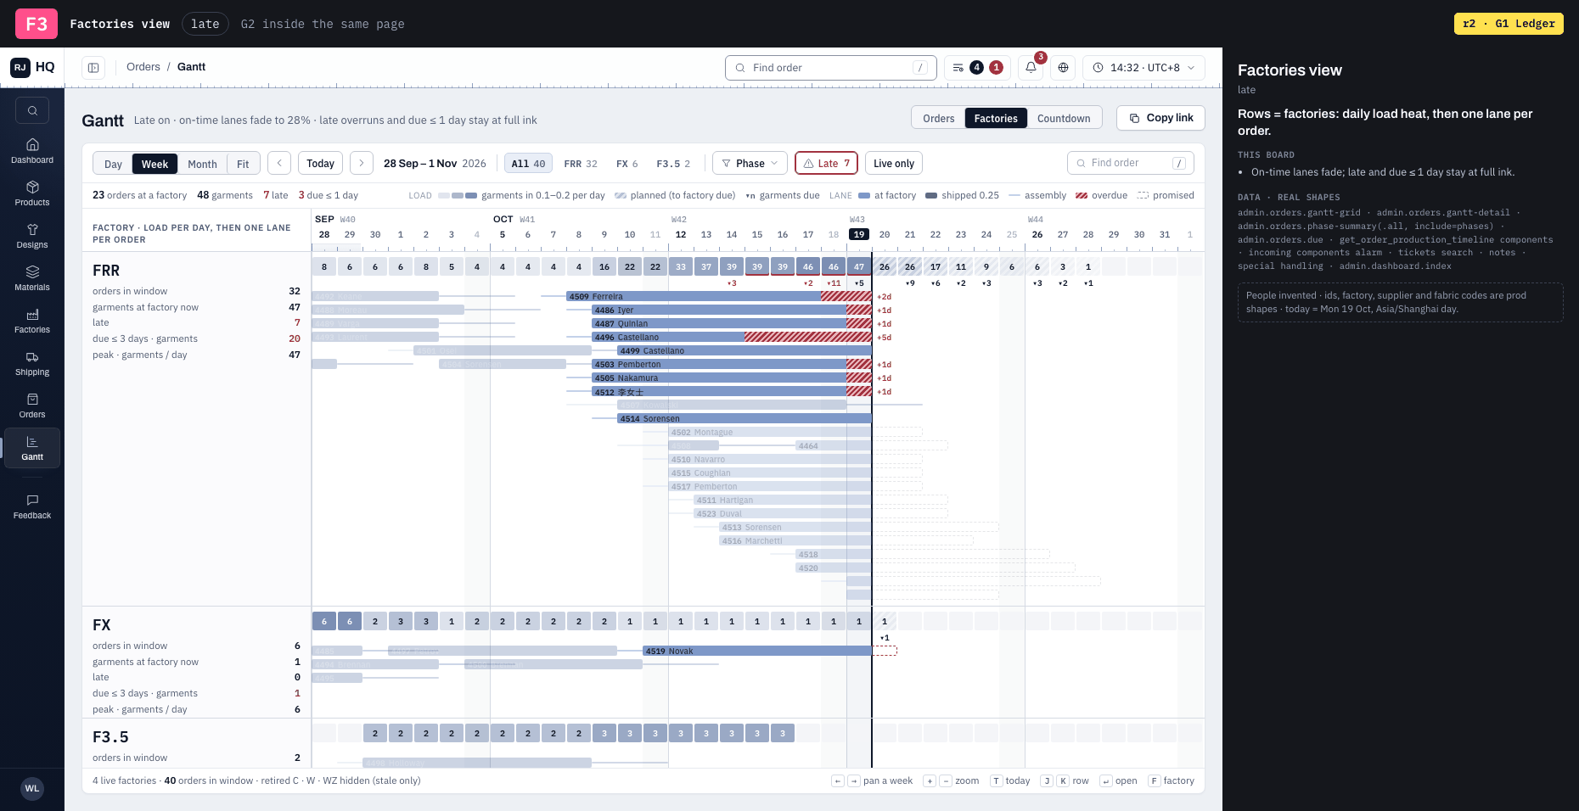Focus the top Find order field
The height and width of the screenshot is (811, 1579).
[x=831, y=68]
